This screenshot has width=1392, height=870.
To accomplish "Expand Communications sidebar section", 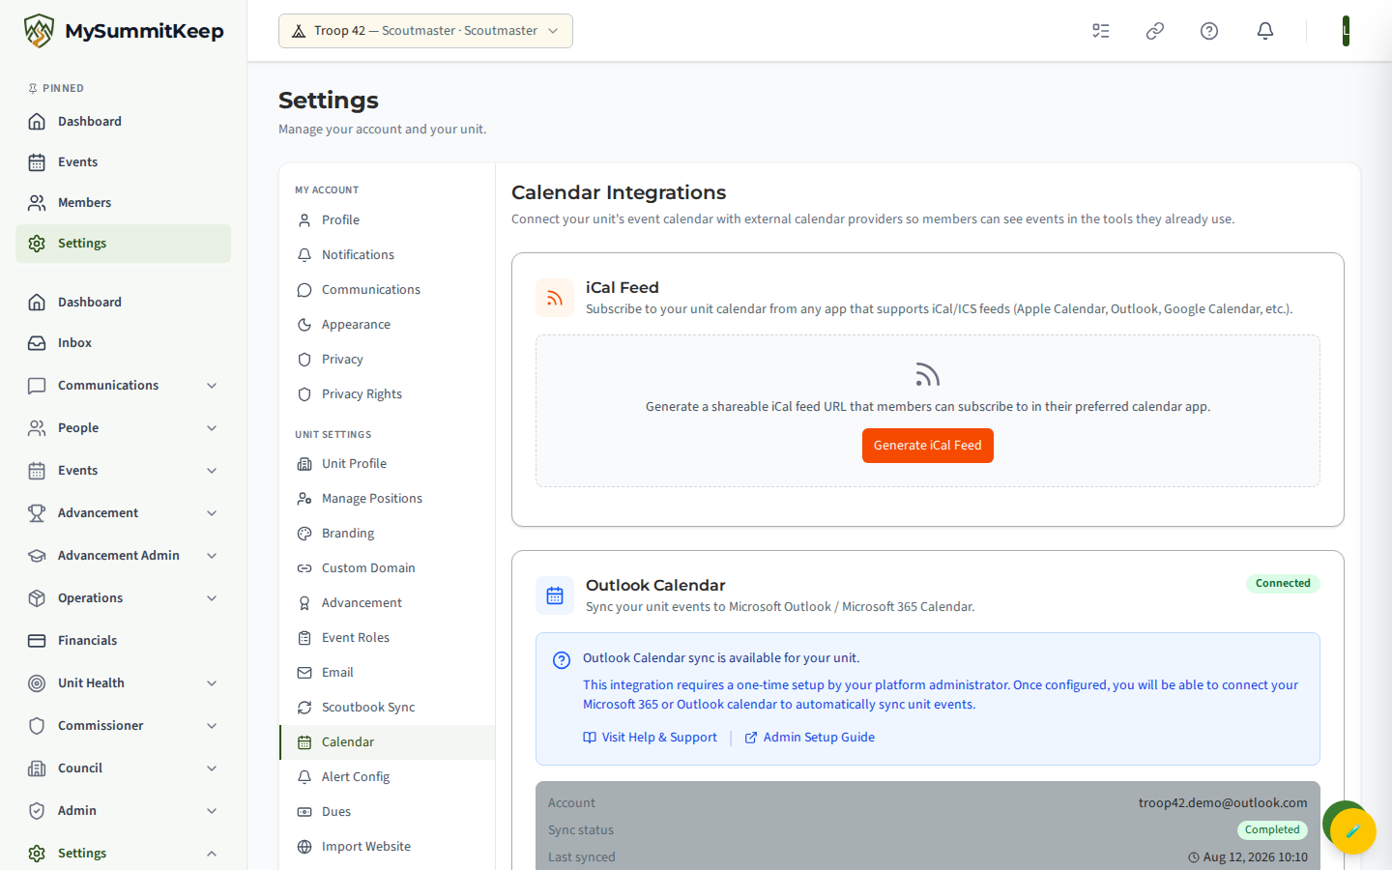I will (x=123, y=386).
